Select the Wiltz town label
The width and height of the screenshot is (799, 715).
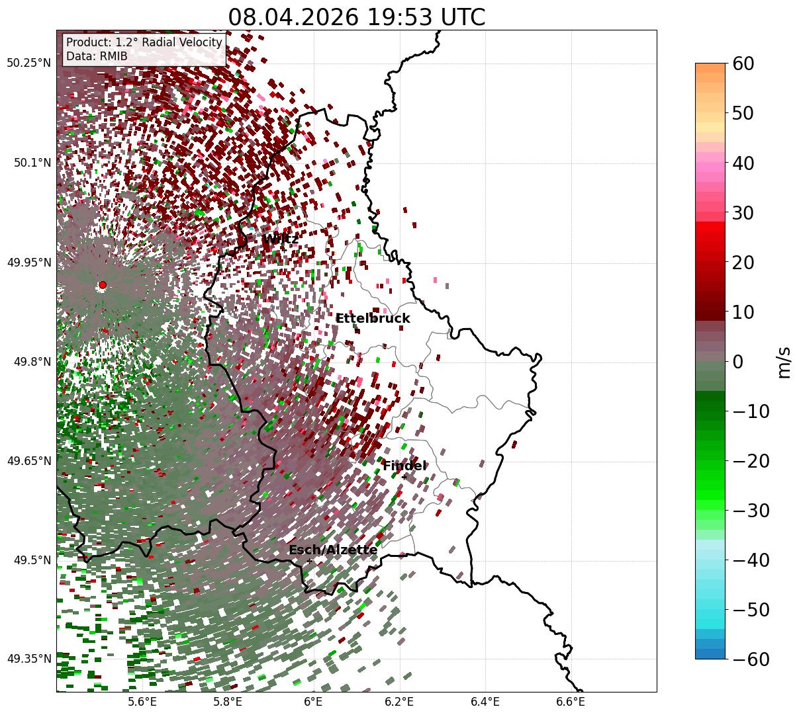pyautogui.click(x=279, y=239)
